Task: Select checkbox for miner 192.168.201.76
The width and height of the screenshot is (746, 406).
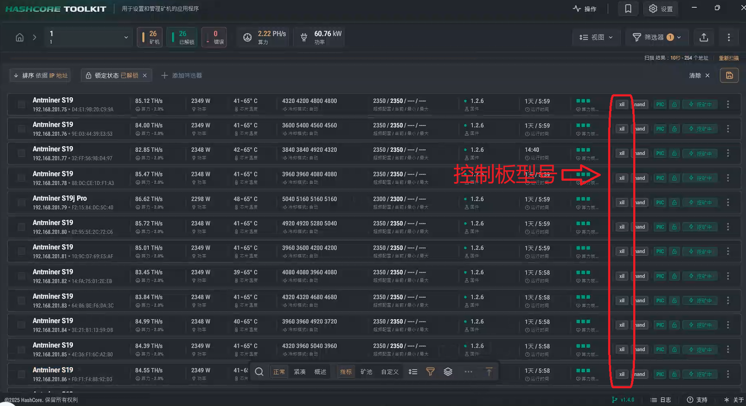Action: click(21, 129)
